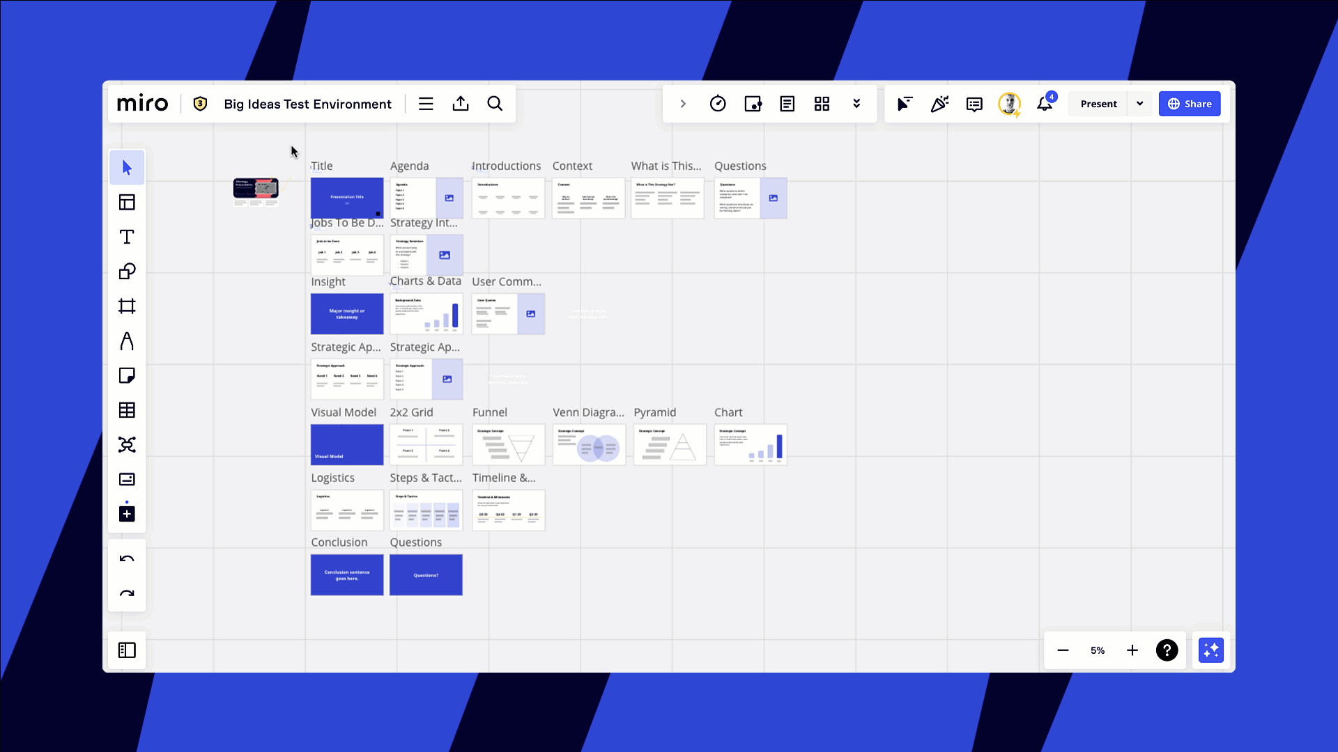
Task: Open the Miro AI sparkle button
Action: click(x=1210, y=650)
